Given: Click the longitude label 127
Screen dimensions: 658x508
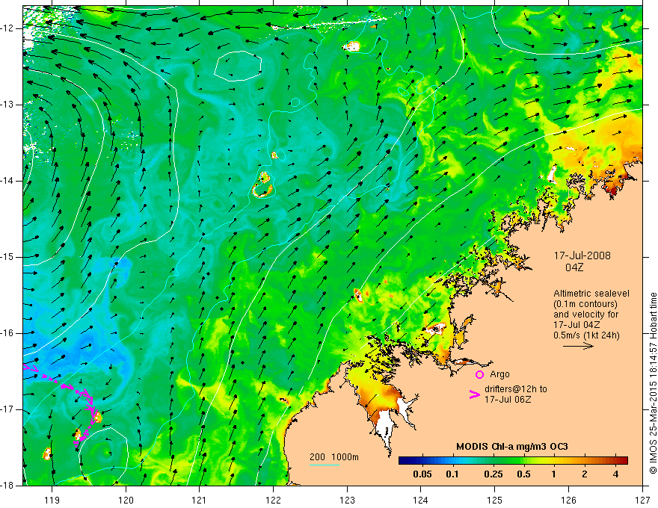Looking at the screenshot, I should [642, 500].
